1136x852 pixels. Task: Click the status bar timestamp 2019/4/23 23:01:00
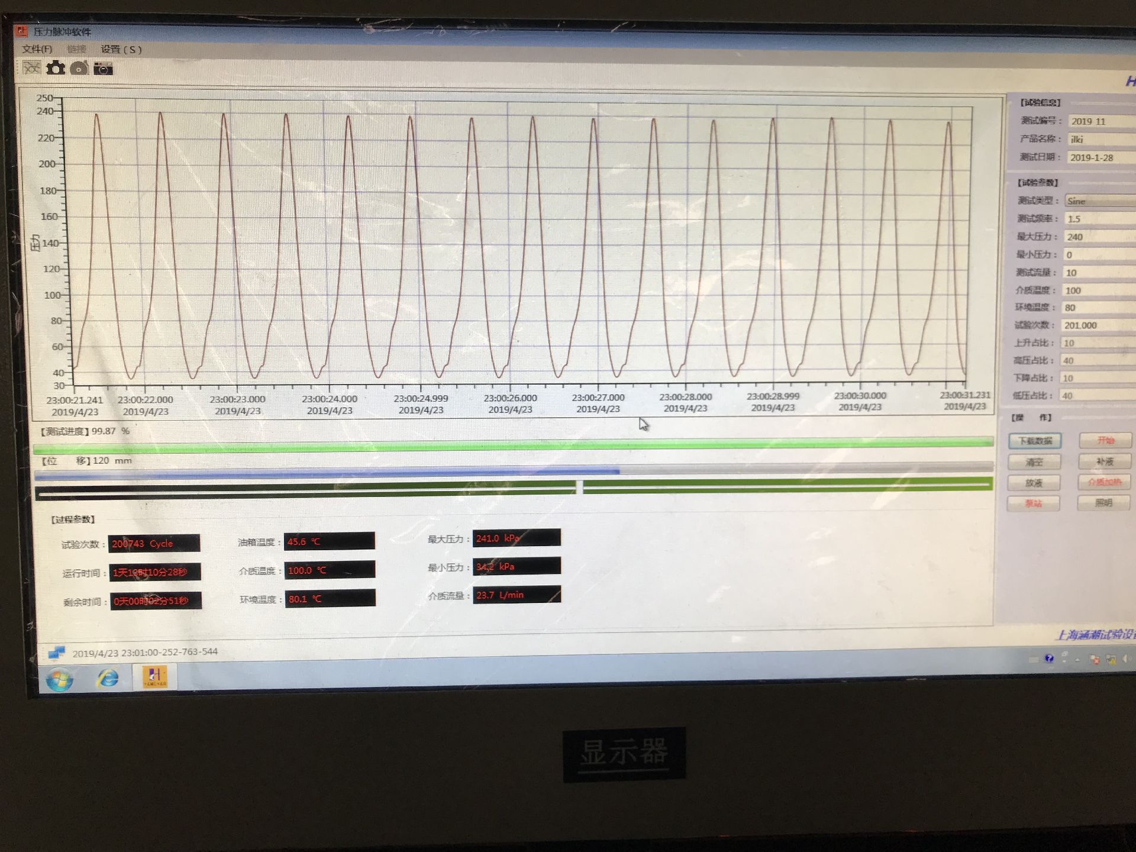pos(145,652)
